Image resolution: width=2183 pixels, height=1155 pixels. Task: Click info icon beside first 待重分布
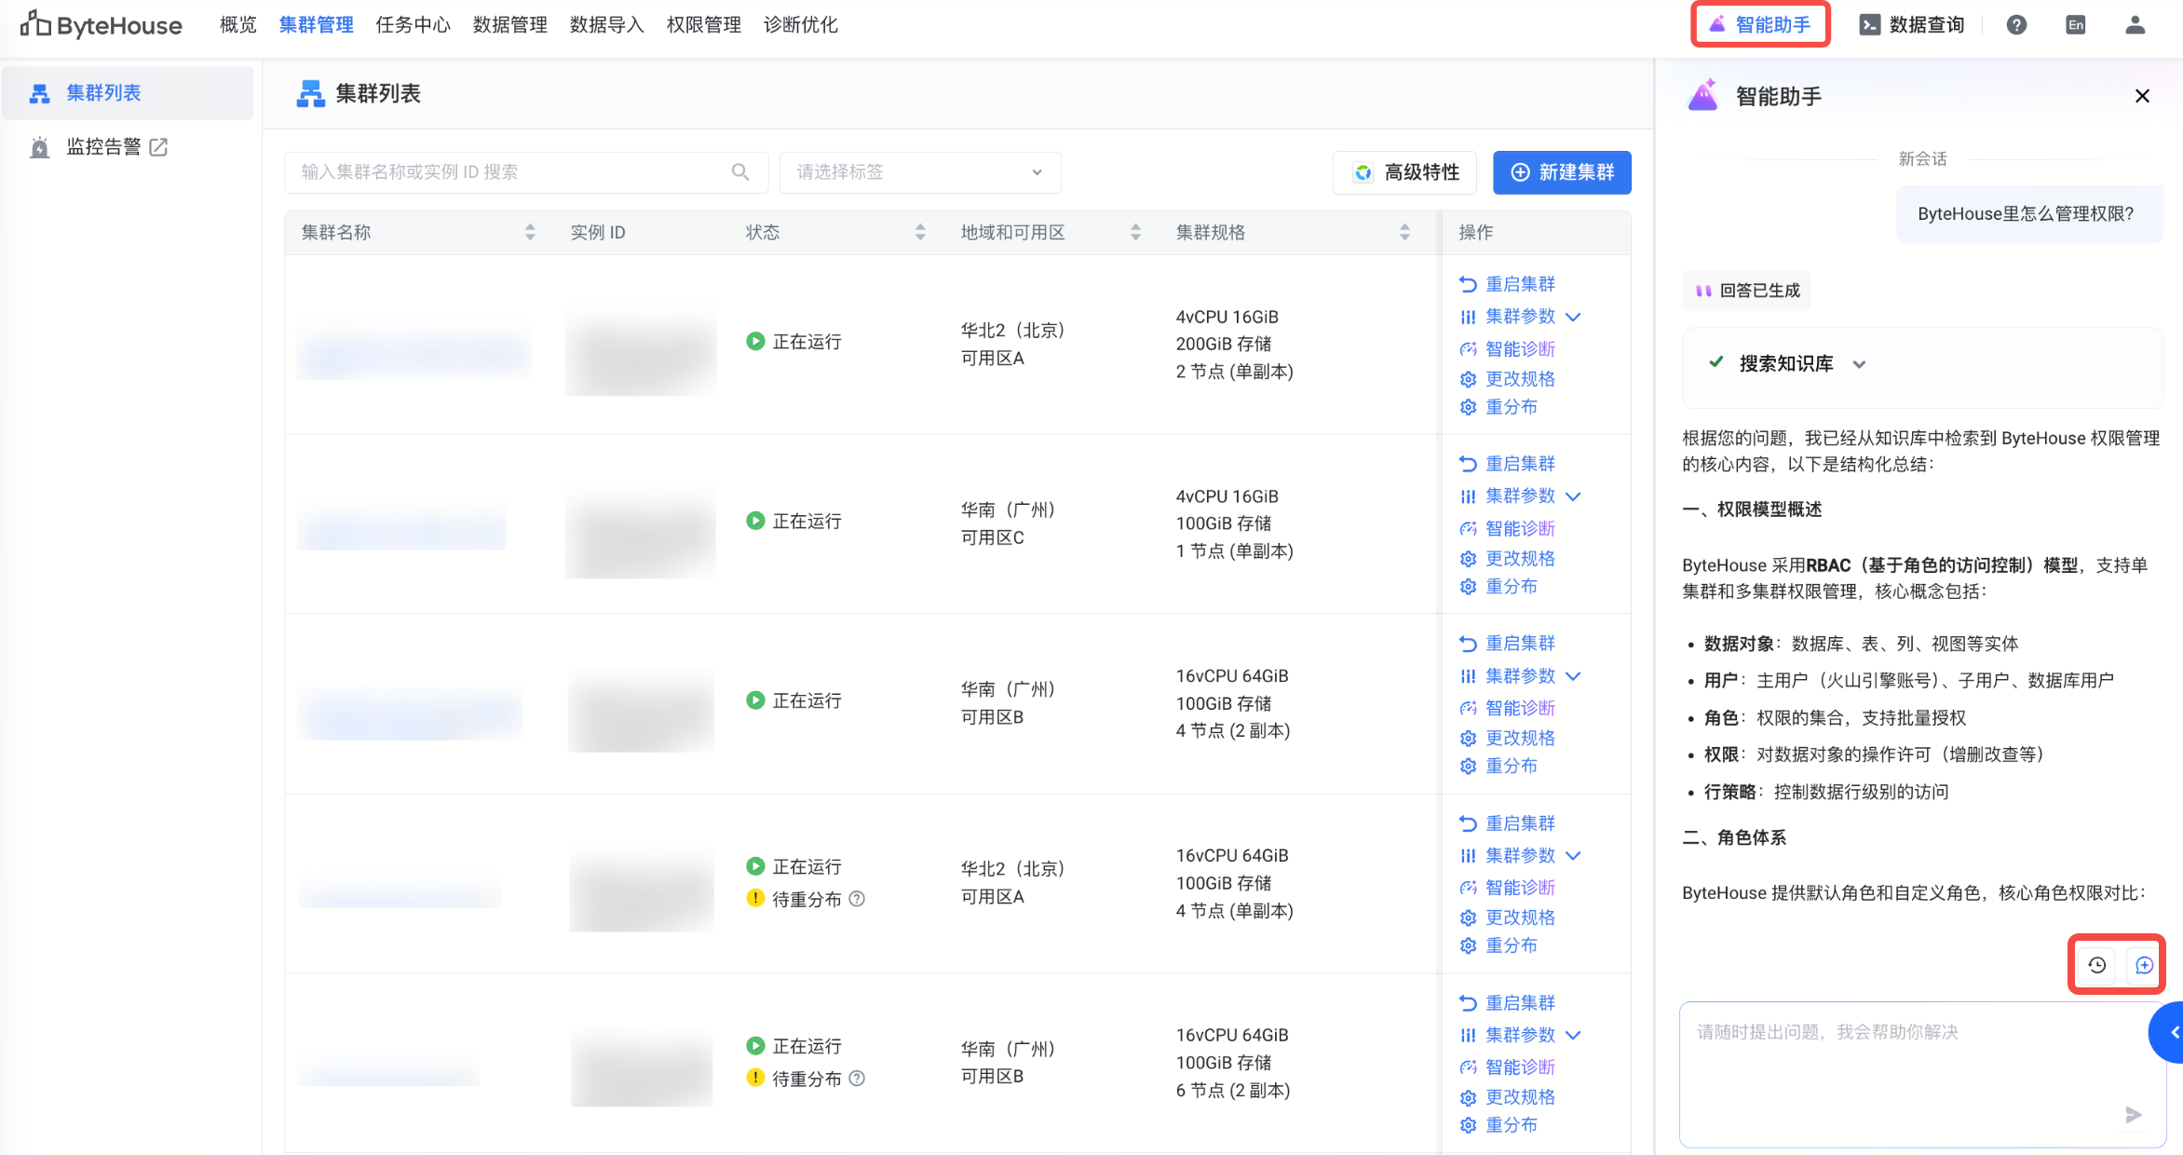pyautogui.click(x=858, y=899)
